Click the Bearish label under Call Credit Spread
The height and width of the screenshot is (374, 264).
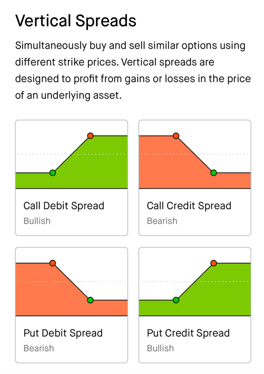tap(162, 221)
